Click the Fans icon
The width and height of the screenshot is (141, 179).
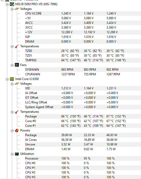pyautogui.click(x=17, y=65)
